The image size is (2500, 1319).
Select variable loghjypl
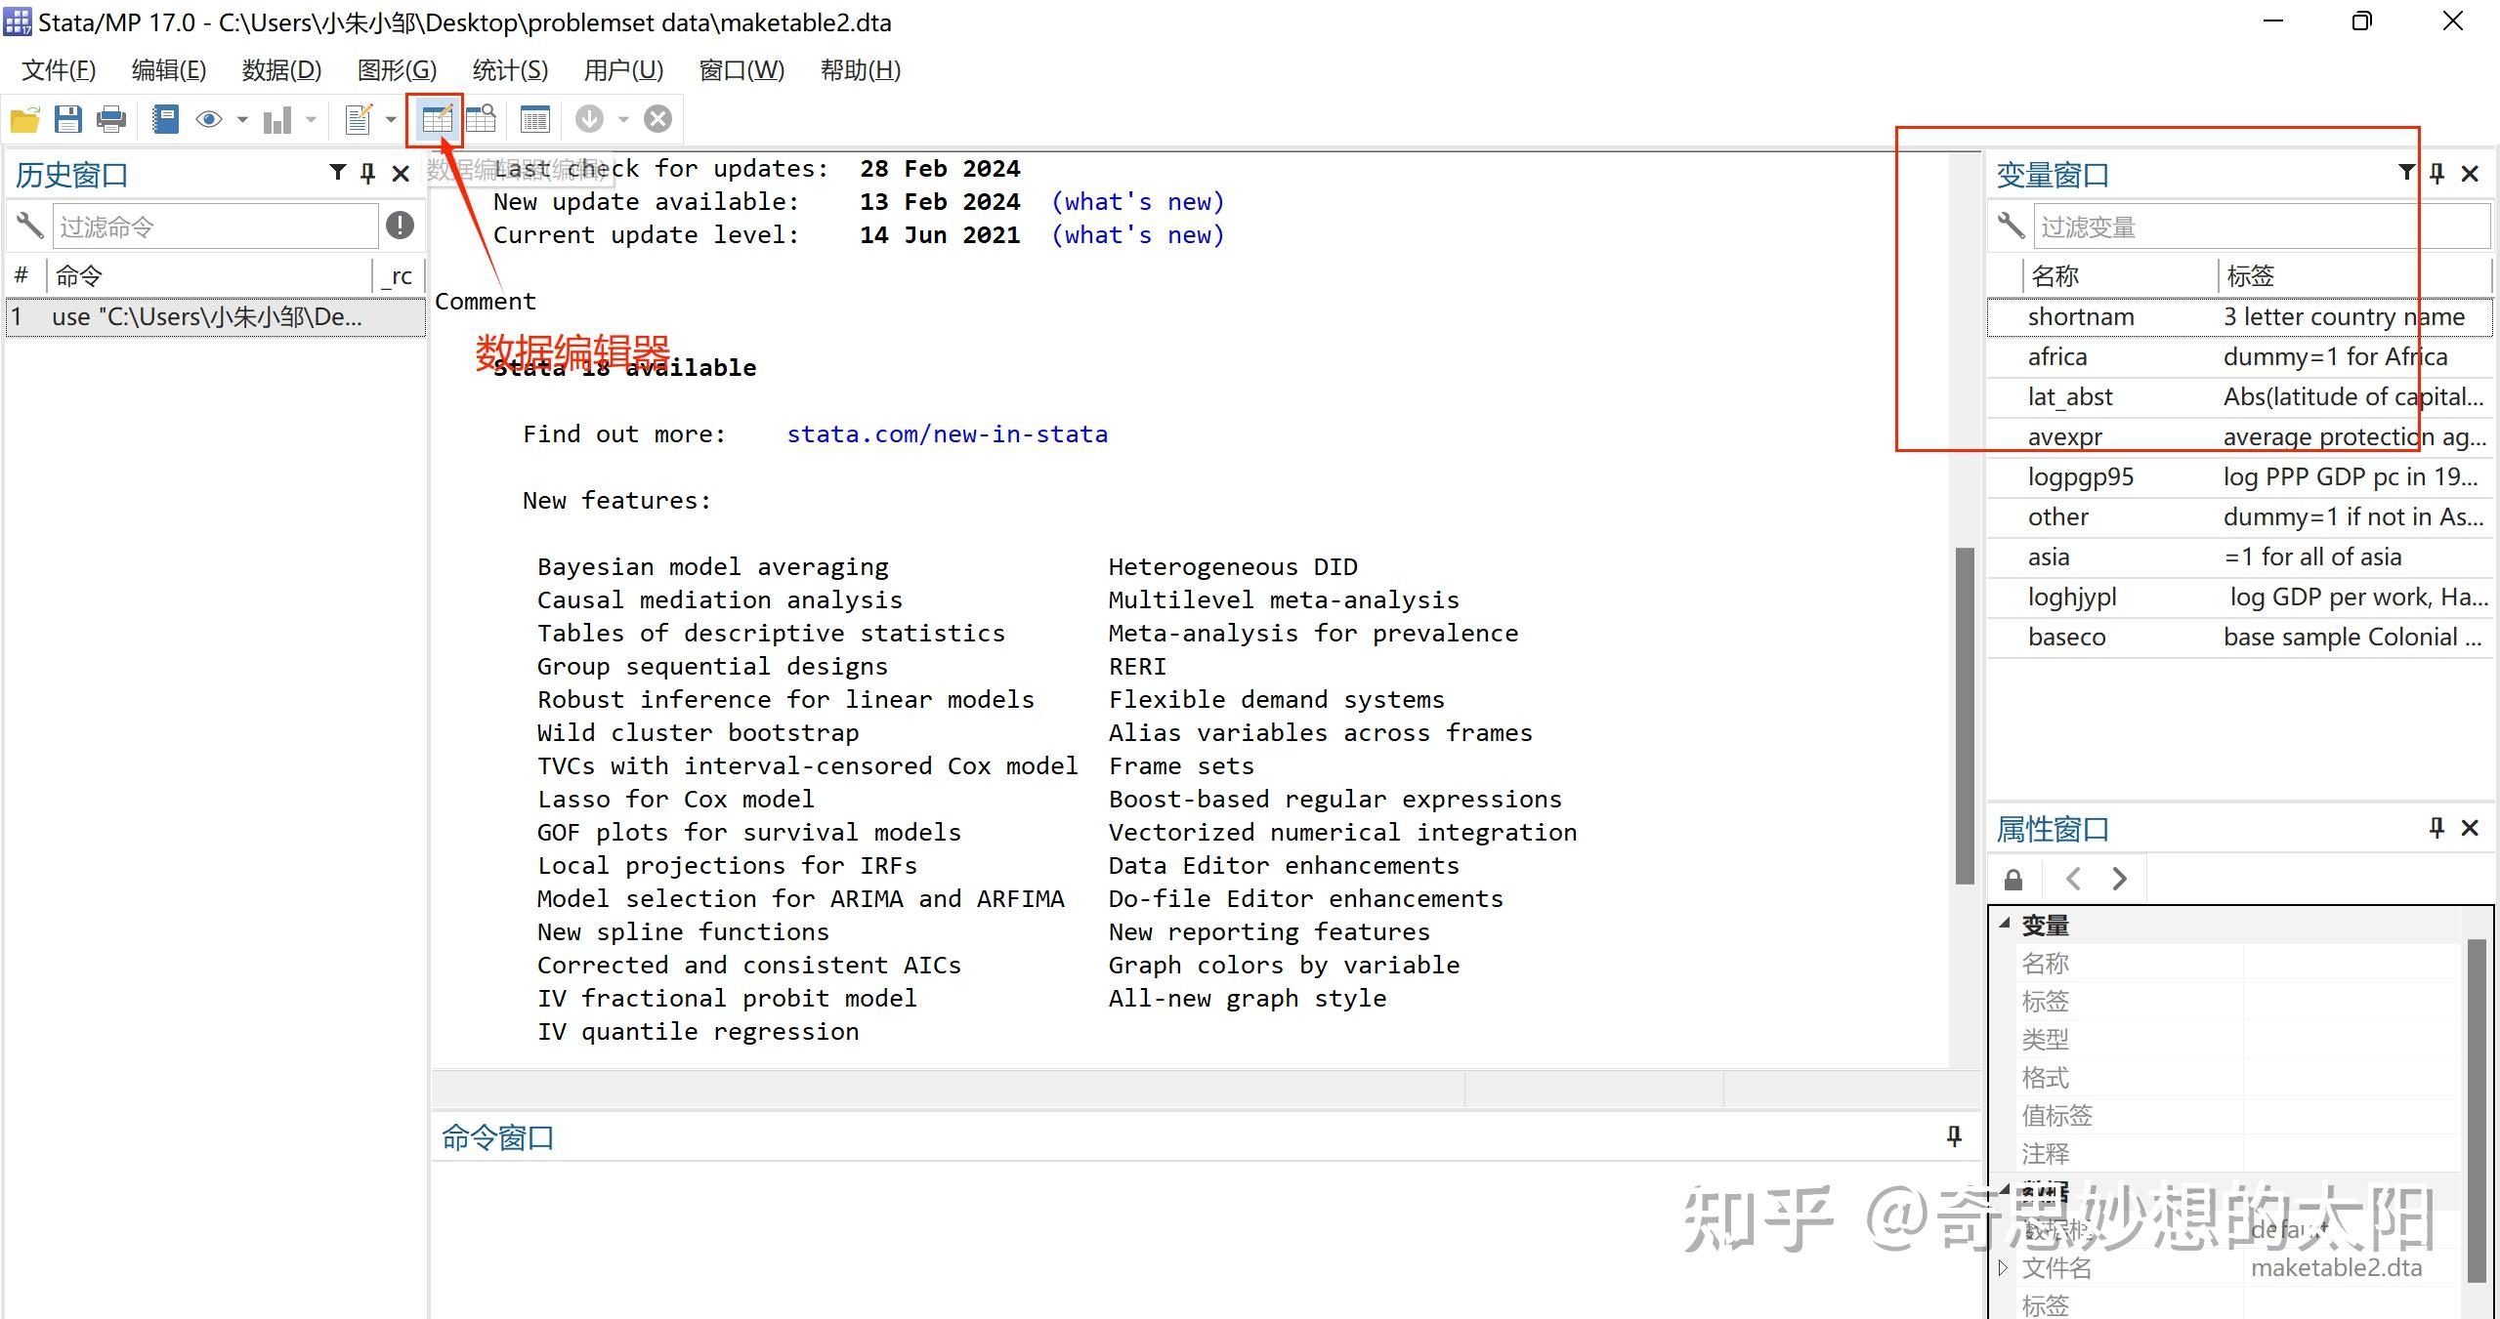point(2240,598)
